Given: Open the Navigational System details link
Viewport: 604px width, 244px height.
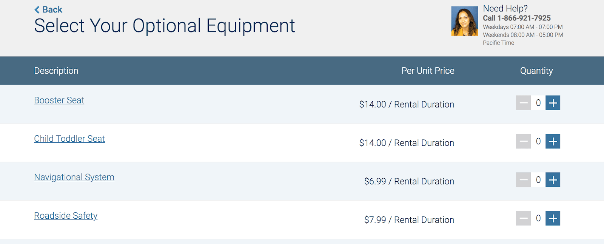Looking at the screenshot, I should coord(74,177).
